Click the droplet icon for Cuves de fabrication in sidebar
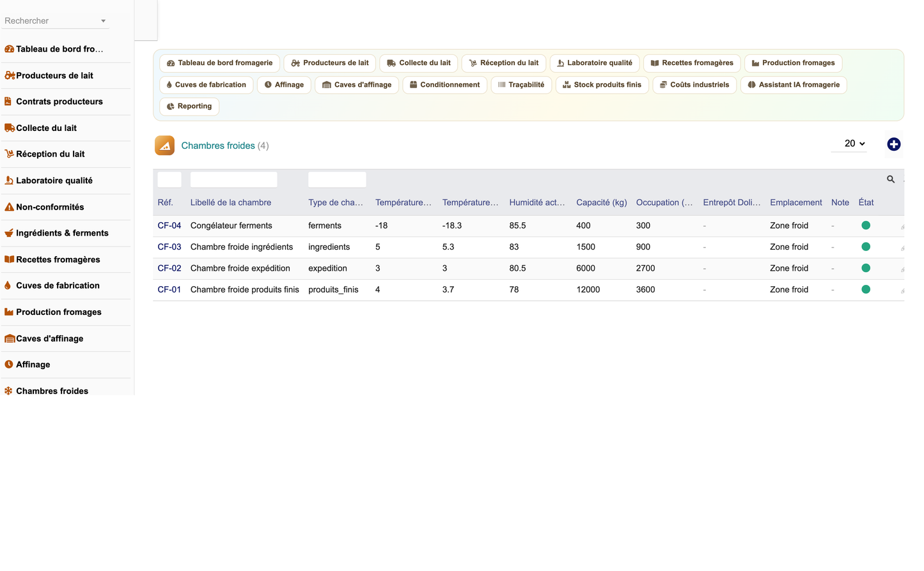 (8, 285)
